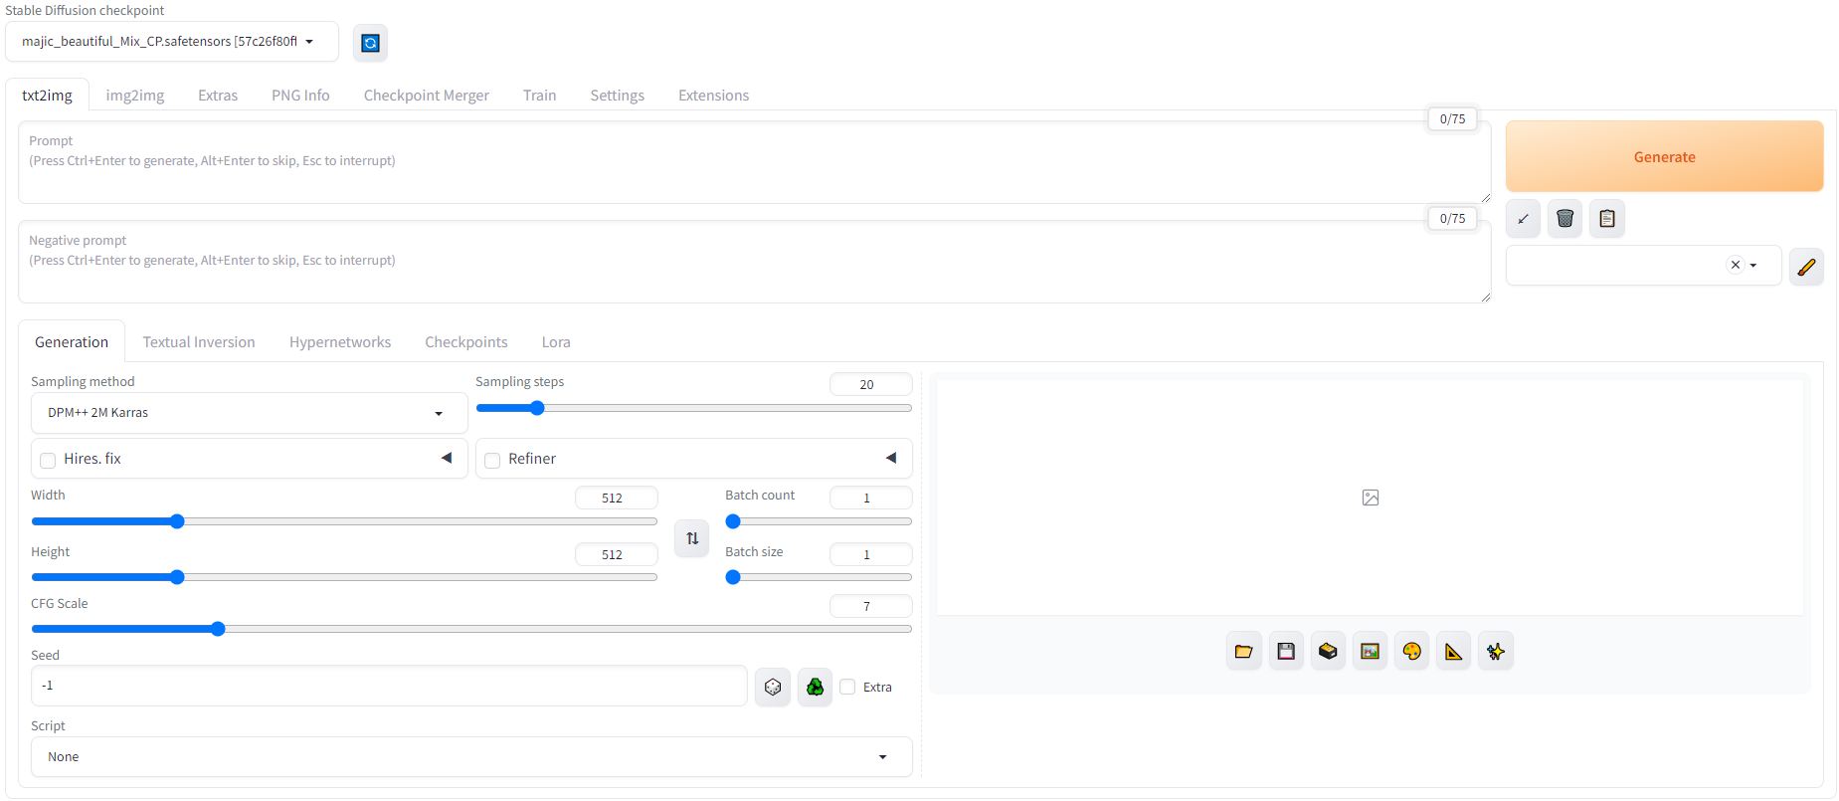Click the read generation parameters arrow icon
The image size is (1839, 801).
(x=1523, y=219)
